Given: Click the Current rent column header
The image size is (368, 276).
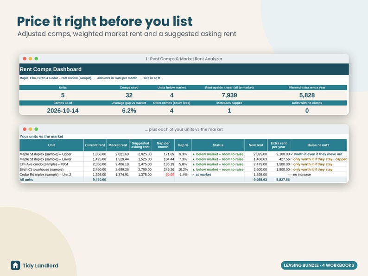Looking at the screenshot, I should click(x=95, y=145).
